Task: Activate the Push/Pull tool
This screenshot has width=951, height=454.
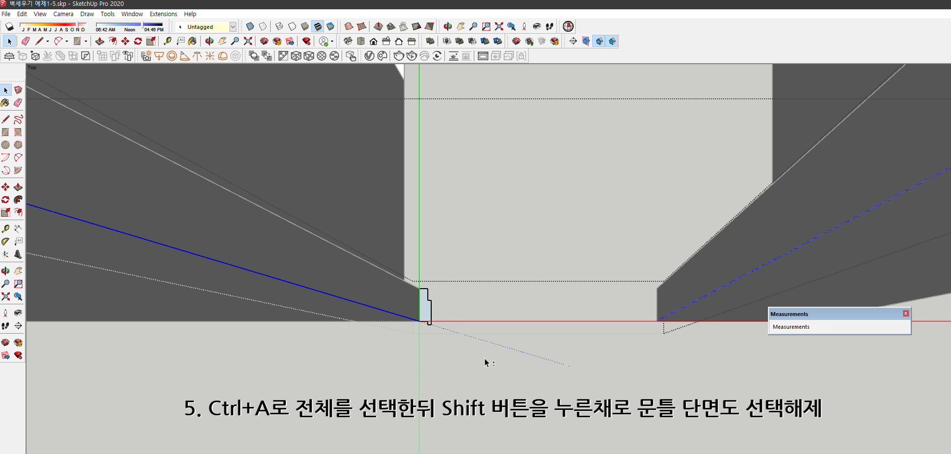Action: (100, 41)
